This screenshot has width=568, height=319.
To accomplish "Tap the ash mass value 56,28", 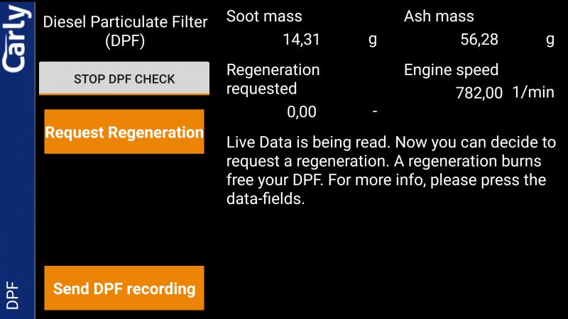I will (x=479, y=40).
